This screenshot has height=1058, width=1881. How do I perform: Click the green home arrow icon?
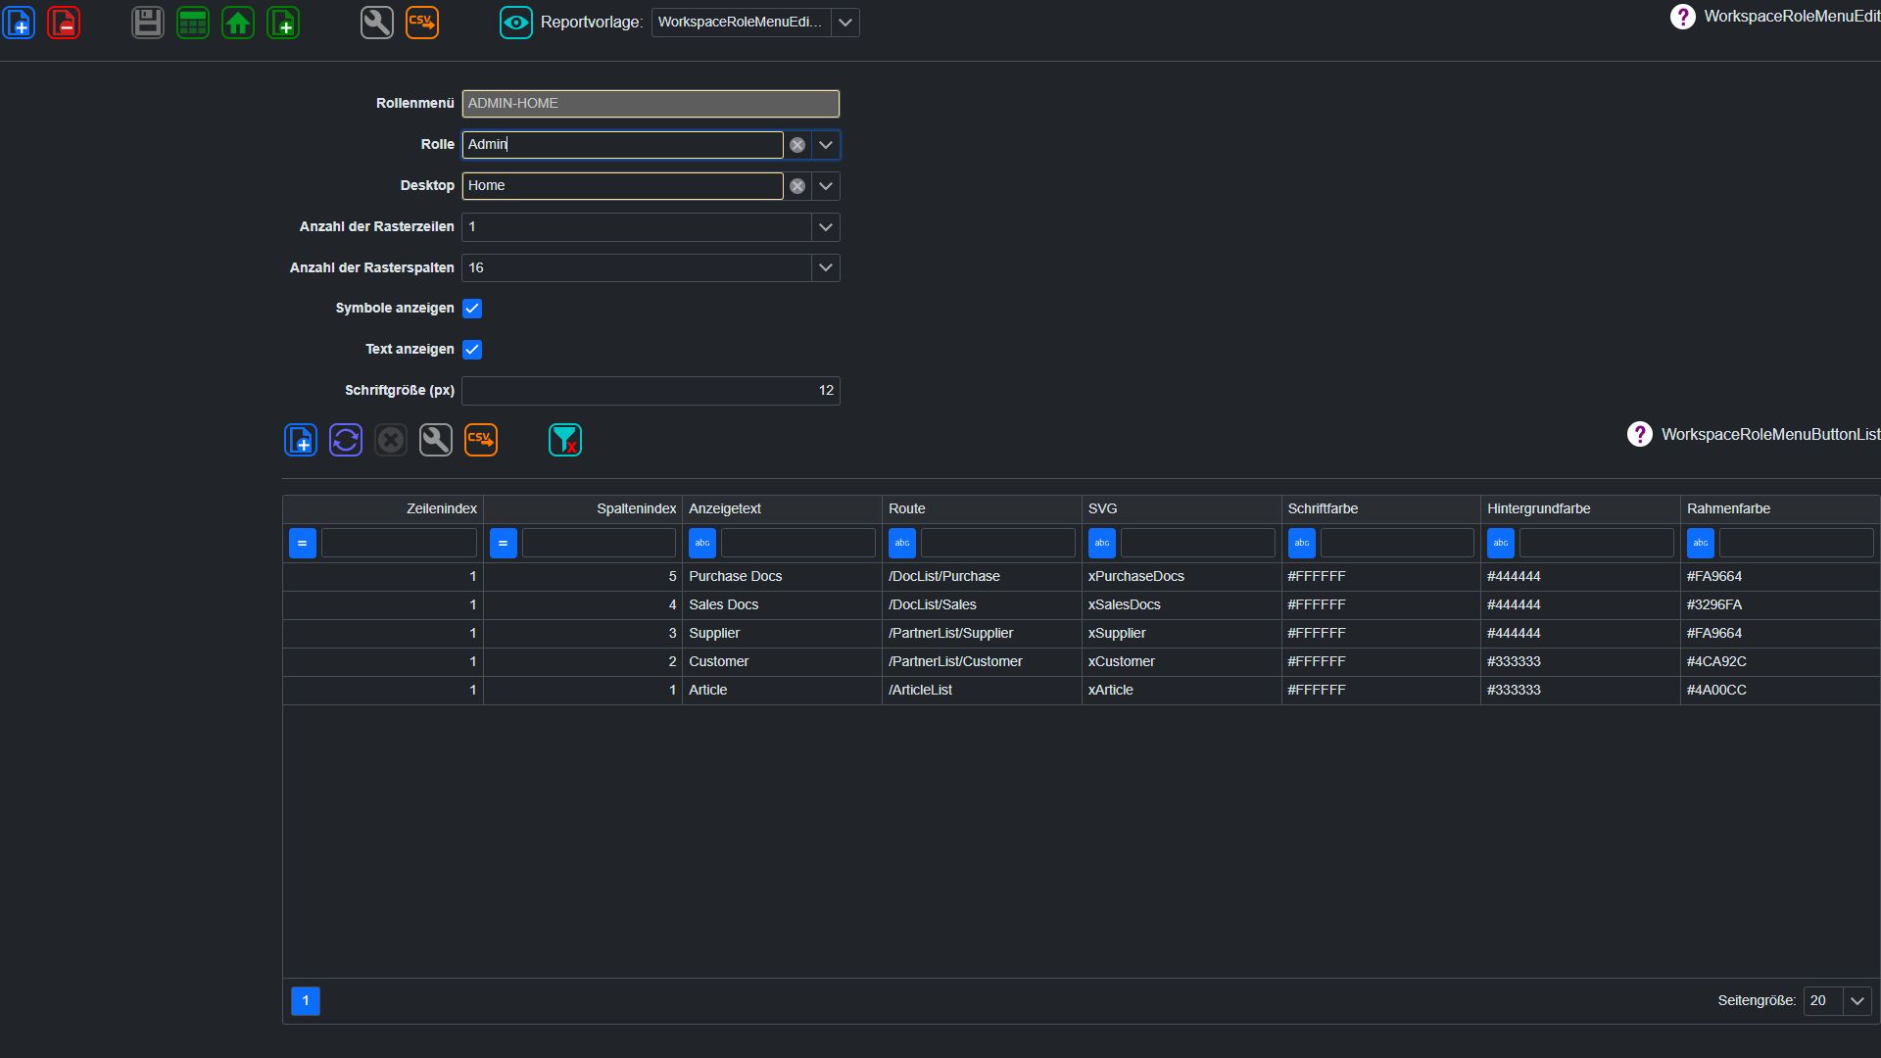(x=238, y=22)
